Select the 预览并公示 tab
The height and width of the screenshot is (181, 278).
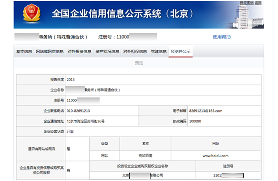click(x=180, y=52)
